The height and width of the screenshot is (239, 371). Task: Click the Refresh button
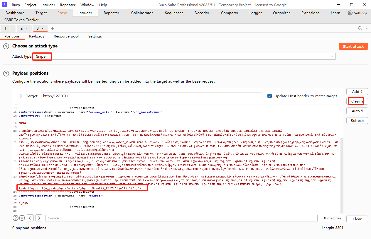coord(357,120)
